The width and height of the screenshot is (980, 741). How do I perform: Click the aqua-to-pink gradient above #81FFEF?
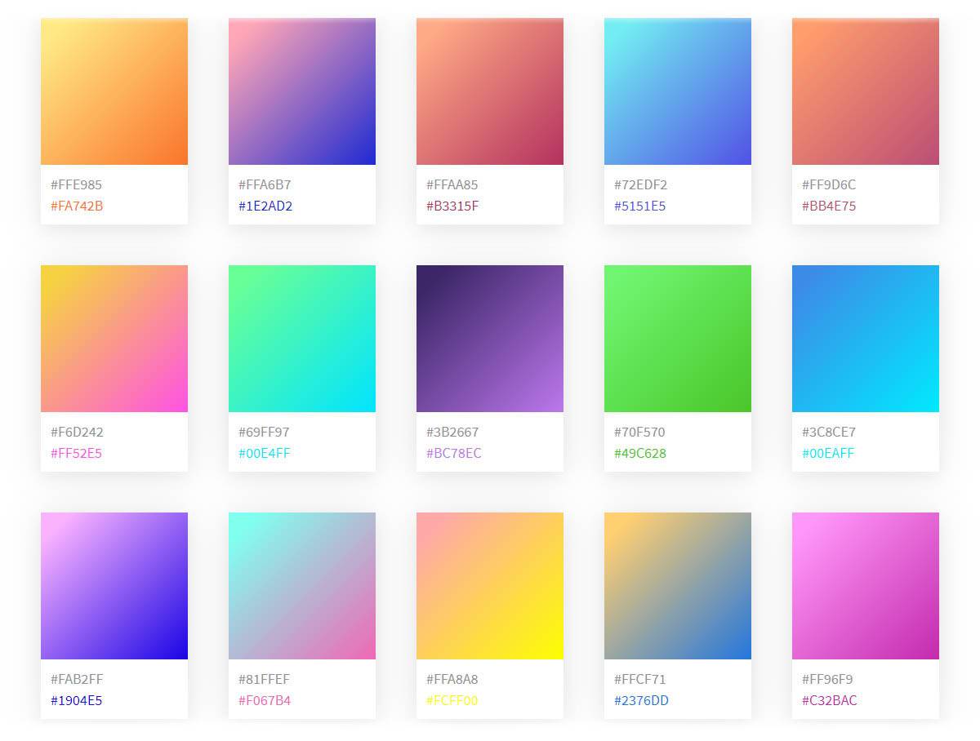[x=302, y=586]
